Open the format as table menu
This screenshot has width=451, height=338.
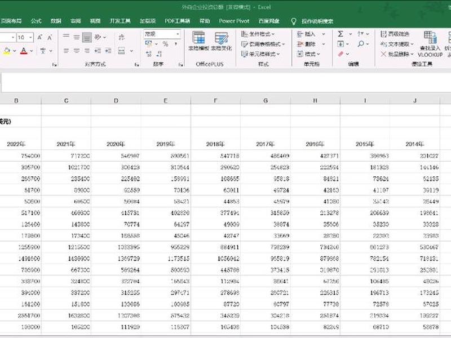click(x=263, y=44)
